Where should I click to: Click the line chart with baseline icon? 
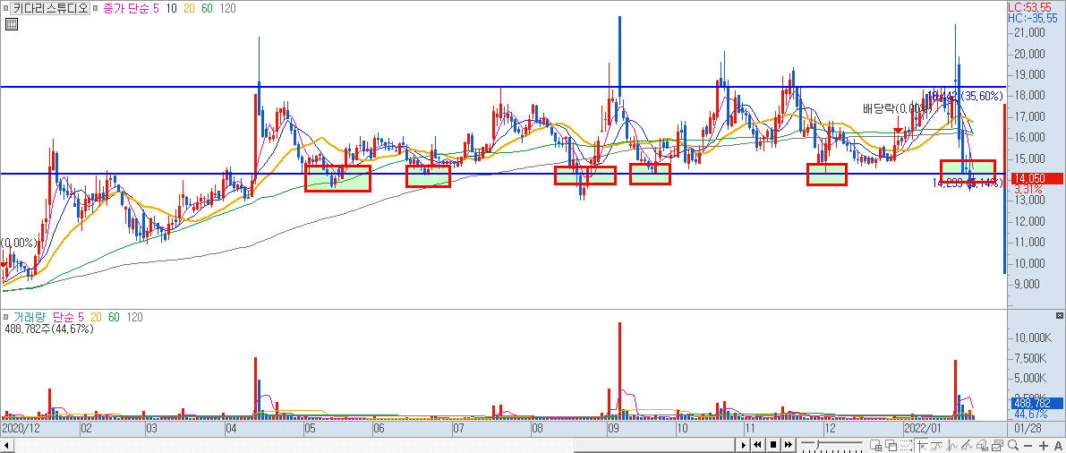pos(936,446)
